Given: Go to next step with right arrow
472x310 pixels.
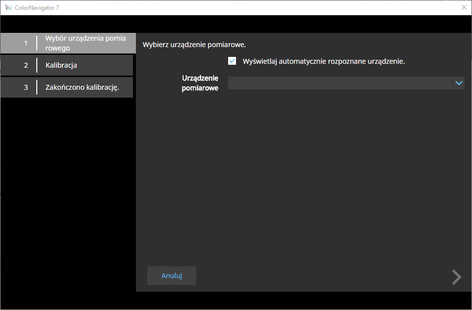Looking at the screenshot, I should 456,277.
